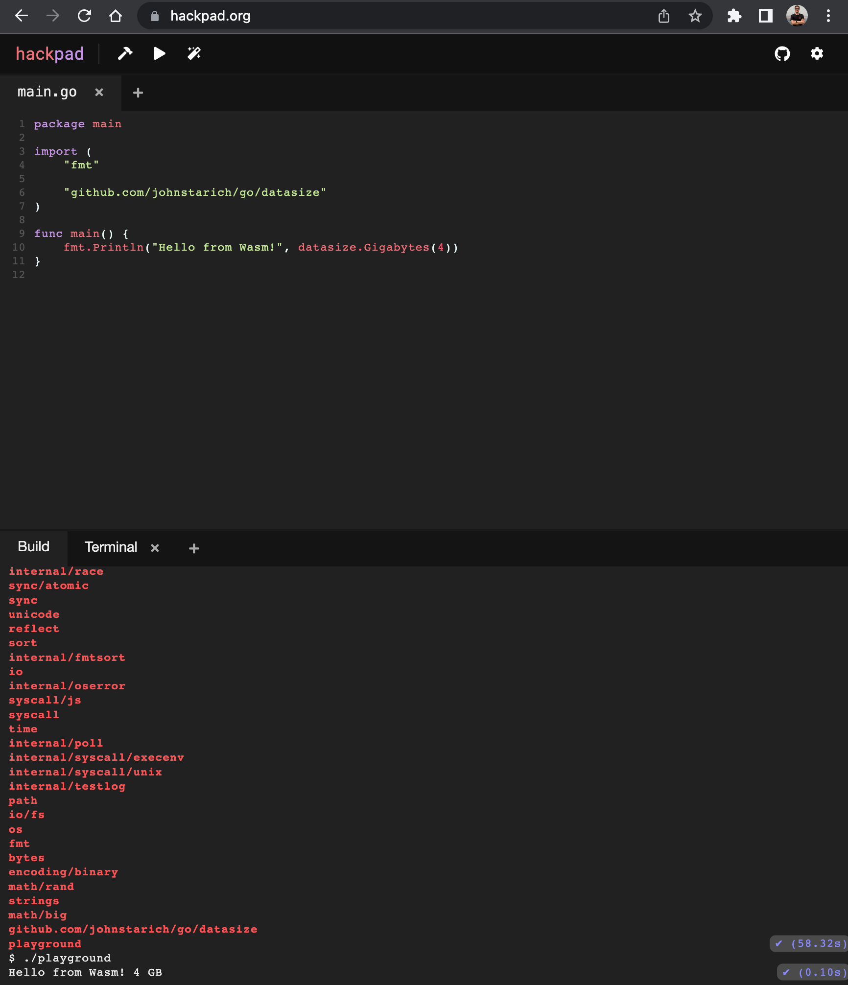The image size is (848, 985).
Task: Click the browser extensions puzzle icon
Action: tap(735, 16)
